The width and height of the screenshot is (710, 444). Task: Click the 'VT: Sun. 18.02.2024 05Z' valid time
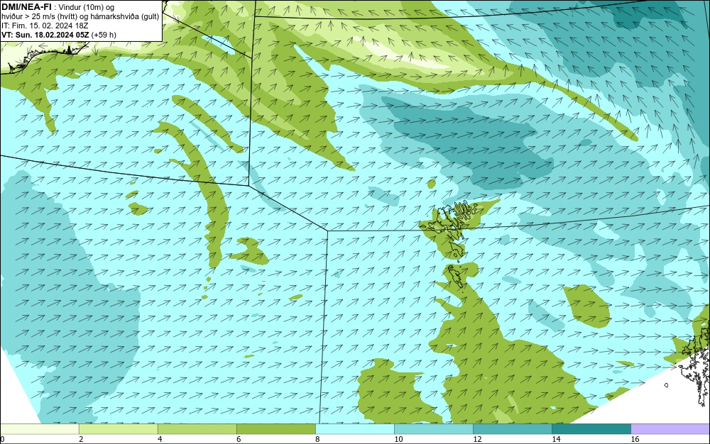click(45, 35)
